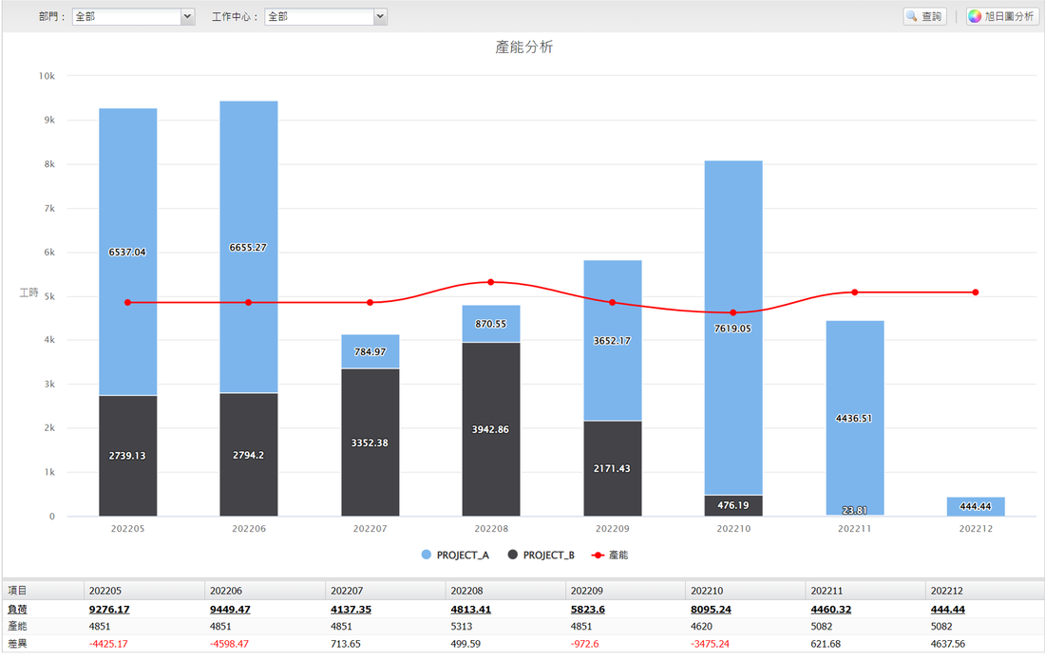The width and height of the screenshot is (1045, 659).
Task: Expand the 工作中心 dropdown arrow
Action: point(380,17)
